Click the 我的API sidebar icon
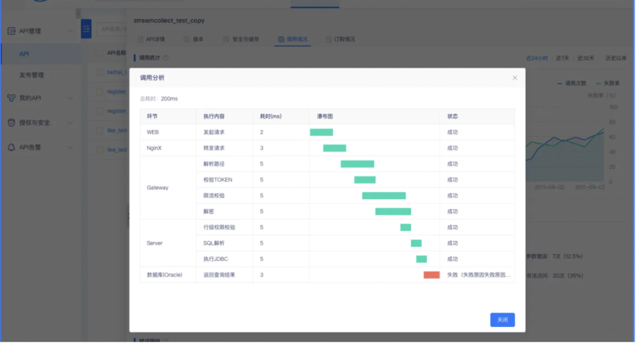 point(11,98)
